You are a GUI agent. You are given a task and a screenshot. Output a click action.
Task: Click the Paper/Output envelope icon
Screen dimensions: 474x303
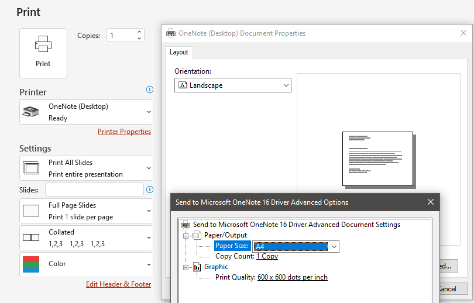coord(197,235)
